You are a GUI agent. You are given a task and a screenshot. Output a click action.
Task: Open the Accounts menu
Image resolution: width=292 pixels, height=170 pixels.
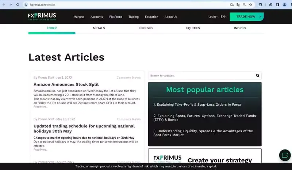click(x=97, y=17)
